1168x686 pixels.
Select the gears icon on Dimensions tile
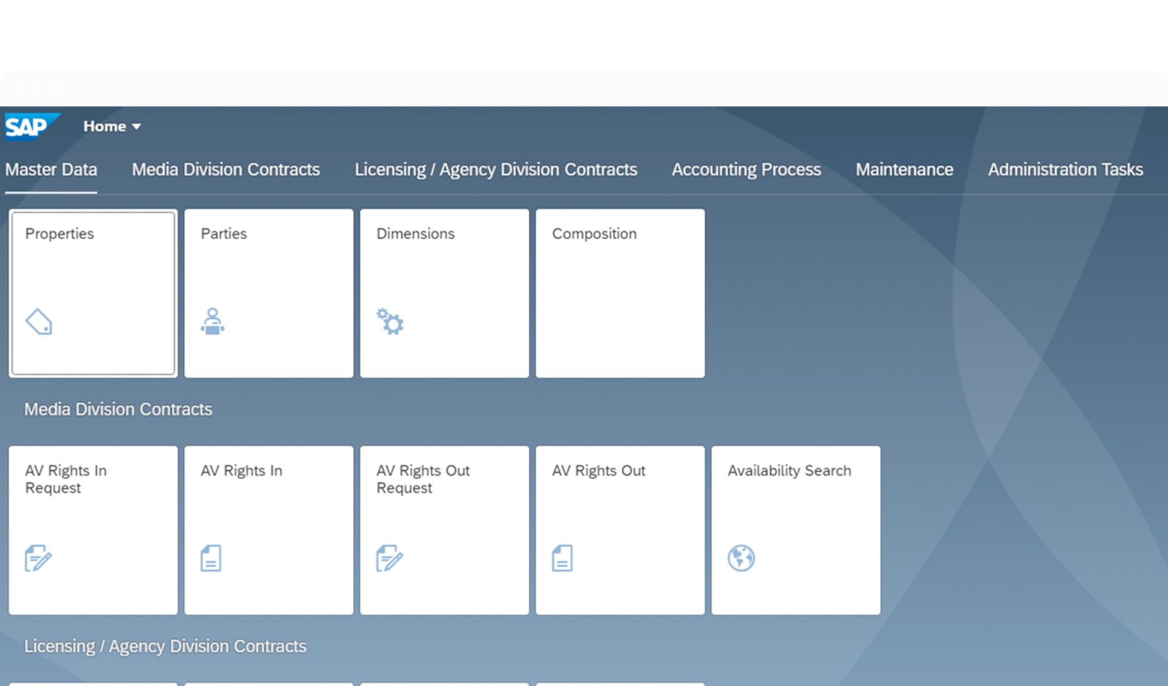[x=389, y=322]
